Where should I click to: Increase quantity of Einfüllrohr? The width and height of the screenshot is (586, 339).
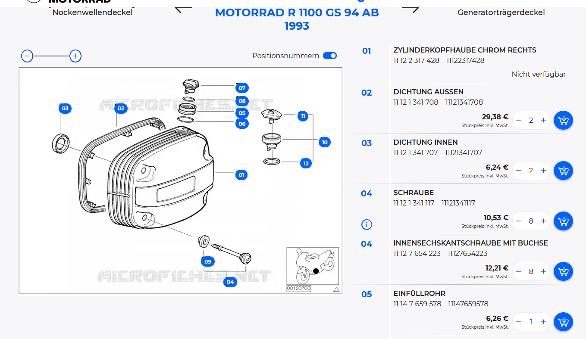coord(543,322)
